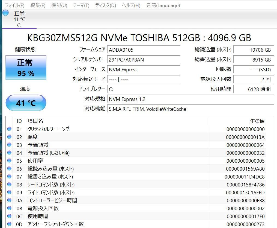Viewport: 277px width, 228px height.
Task: Click the status indicator beside 温度 attribute
Action: [9, 137]
